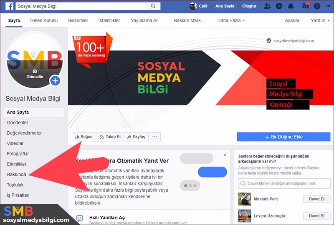The width and height of the screenshot is (334, 225).
Task: Switch to the Sayfa tab
Action: pyautogui.click(x=14, y=21)
